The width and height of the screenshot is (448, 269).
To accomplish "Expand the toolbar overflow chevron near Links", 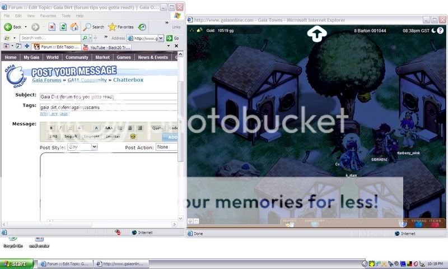I will pyautogui.click(x=166, y=22).
